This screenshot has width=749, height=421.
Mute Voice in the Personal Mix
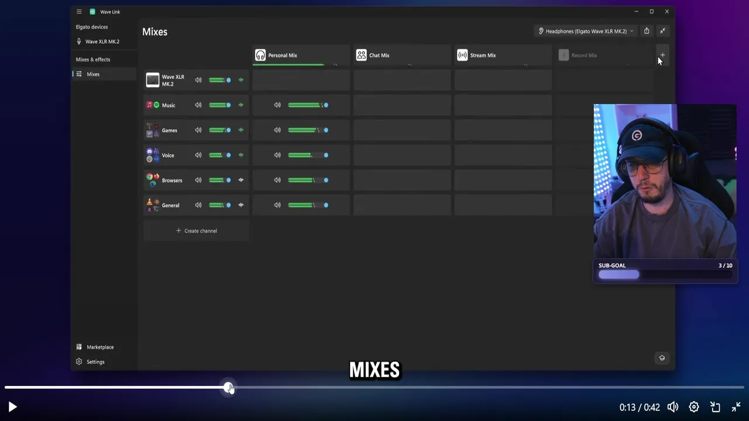tap(277, 155)
